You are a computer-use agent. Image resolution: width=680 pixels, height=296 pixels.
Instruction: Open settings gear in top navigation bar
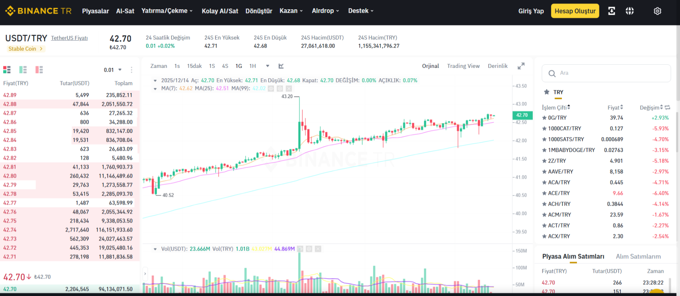[657, 11]
